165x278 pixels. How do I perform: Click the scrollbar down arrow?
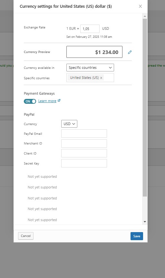tap(145, 222)
